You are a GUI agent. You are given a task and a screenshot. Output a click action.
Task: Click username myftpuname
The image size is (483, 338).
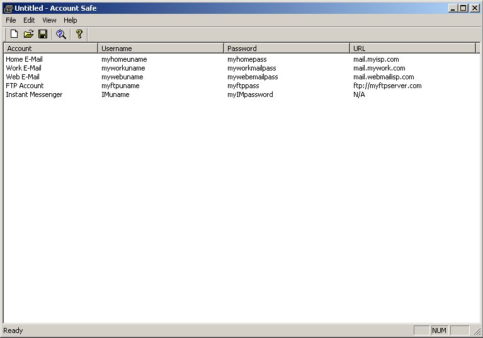tap(120, 86)
